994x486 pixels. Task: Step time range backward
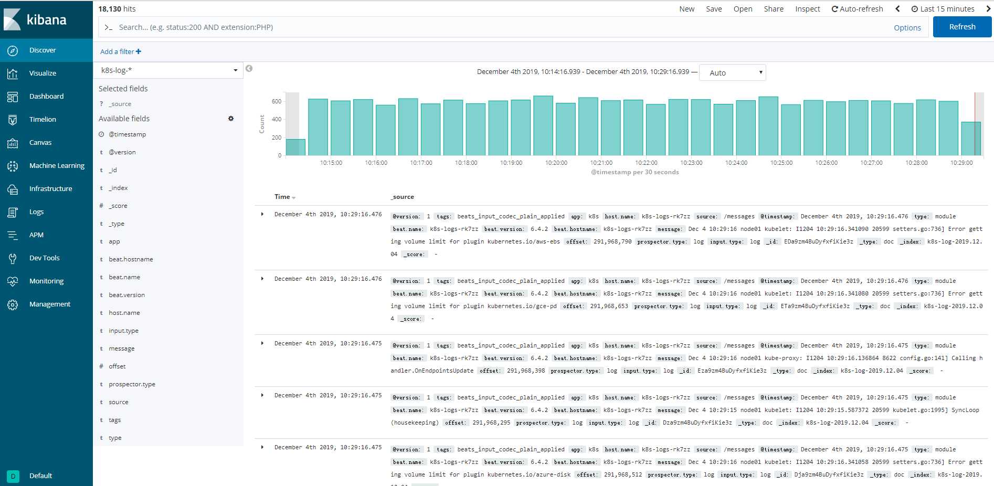pos(897,9)
